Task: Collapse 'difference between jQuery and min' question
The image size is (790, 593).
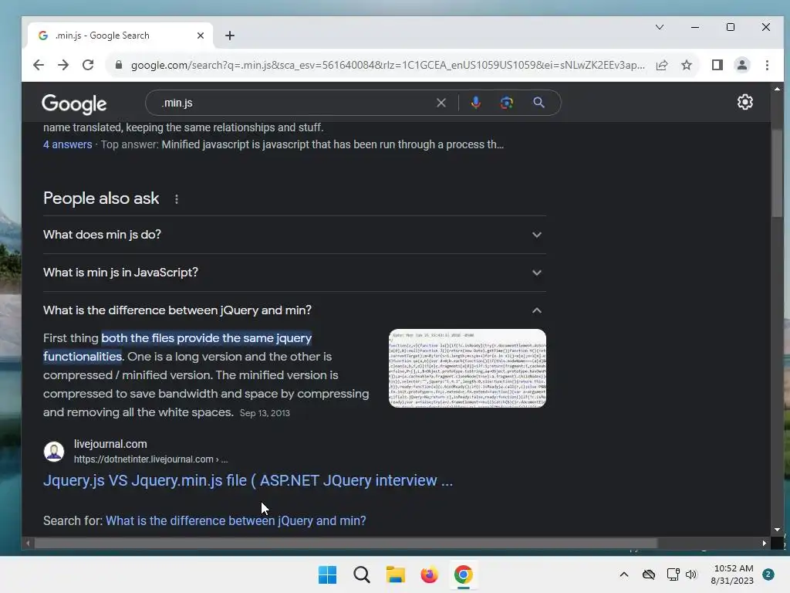Action: pyautogui.click(x=294, y=310)
